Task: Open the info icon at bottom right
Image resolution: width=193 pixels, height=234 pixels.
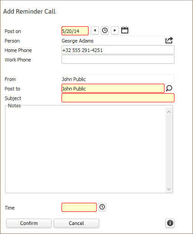Action: 170,223
